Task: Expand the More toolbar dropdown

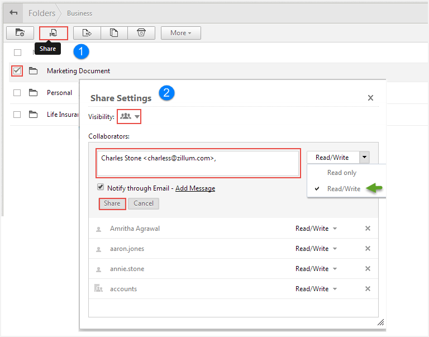Action: pos(180,33)
